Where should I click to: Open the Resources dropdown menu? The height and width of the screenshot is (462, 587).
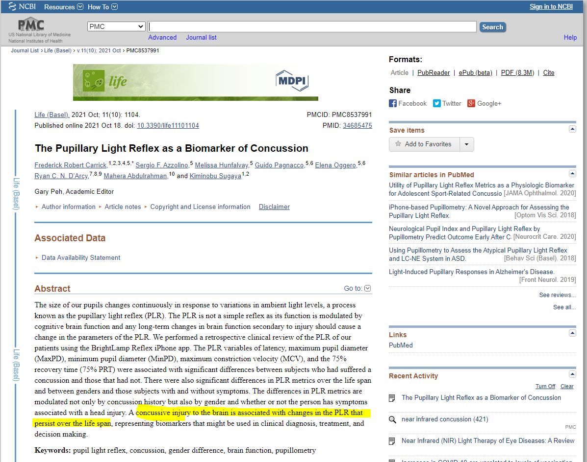pos(64,7)
